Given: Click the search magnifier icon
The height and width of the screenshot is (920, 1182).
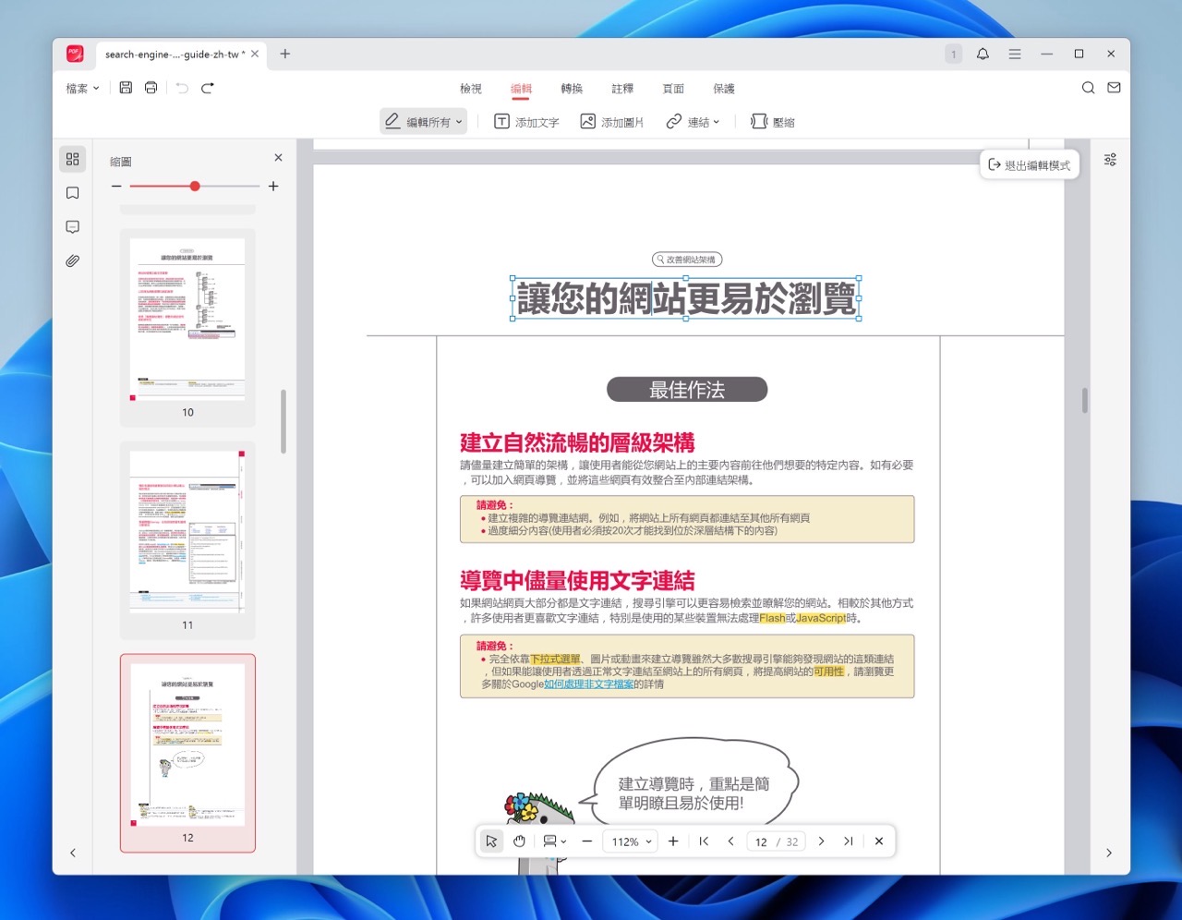Looking at the screenshot, I should [x=1088, y=88].
